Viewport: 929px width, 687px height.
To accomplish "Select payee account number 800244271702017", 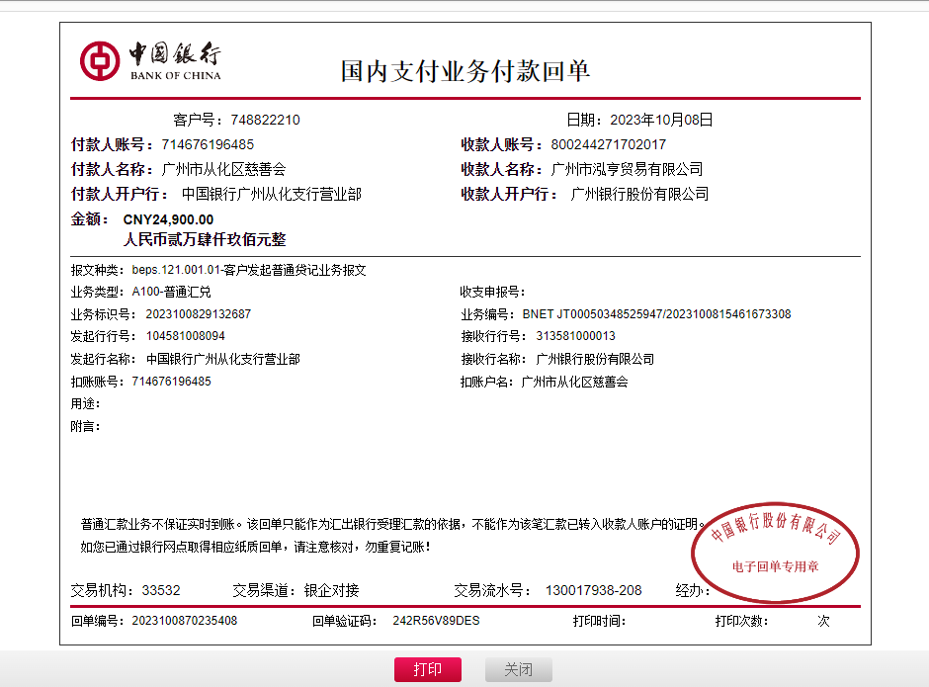I will [x=609, y=144].
